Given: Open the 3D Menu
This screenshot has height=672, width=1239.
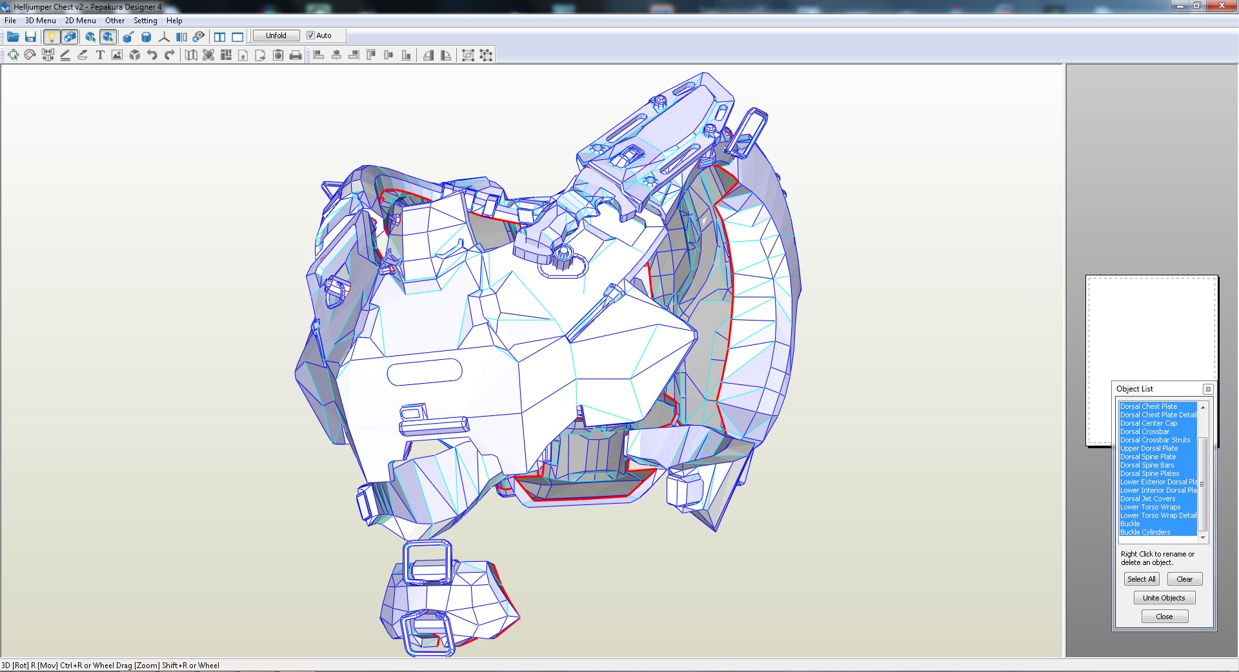Looking at the screenshot, I should [x=40, y=21].
